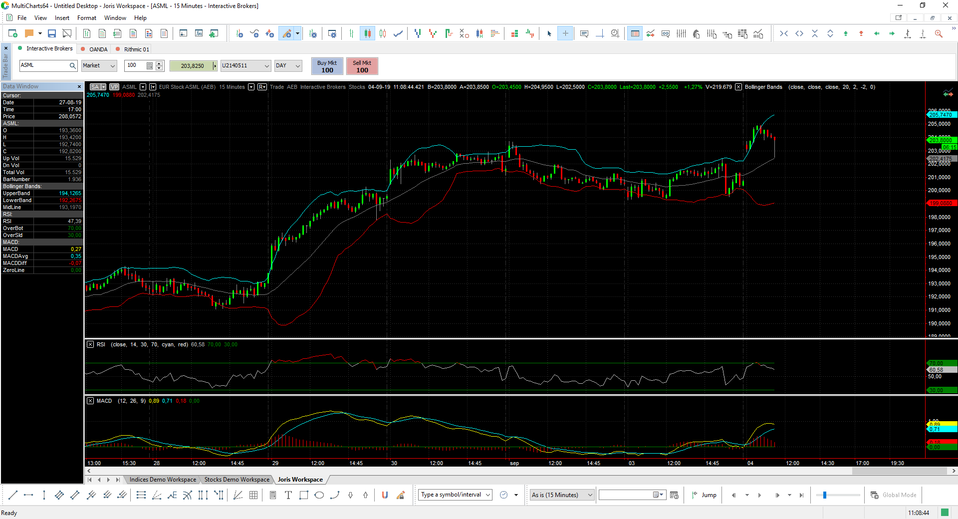Screen dimensions: 958x519
Task: Click the compress bar spacing icon
Action: (784, 33)
